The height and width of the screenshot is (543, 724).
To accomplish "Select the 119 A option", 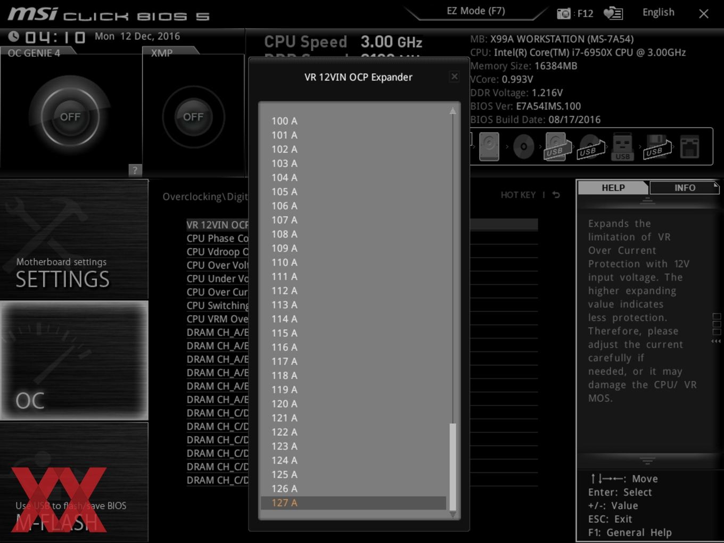I will coord(353,390).
